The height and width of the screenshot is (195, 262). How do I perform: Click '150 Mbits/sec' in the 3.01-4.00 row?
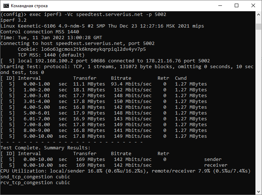pyautogui.click(x=133, y=101)
